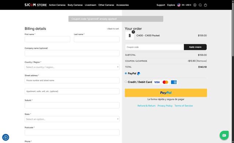Screen dimensions: 234x143
Task: Click the Billing details heading
Action: (x=36, y=29)
